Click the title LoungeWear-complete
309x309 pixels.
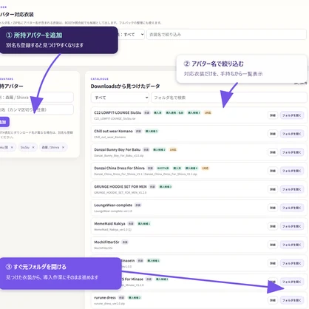[113, 205]
